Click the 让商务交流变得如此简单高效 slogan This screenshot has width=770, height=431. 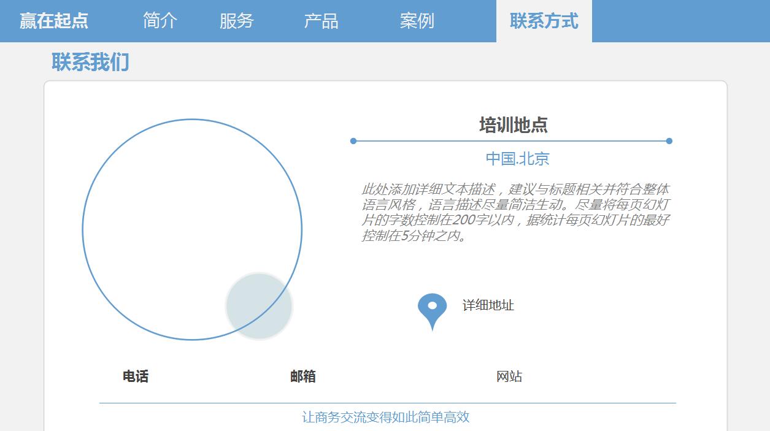click(x=386, y=418)
